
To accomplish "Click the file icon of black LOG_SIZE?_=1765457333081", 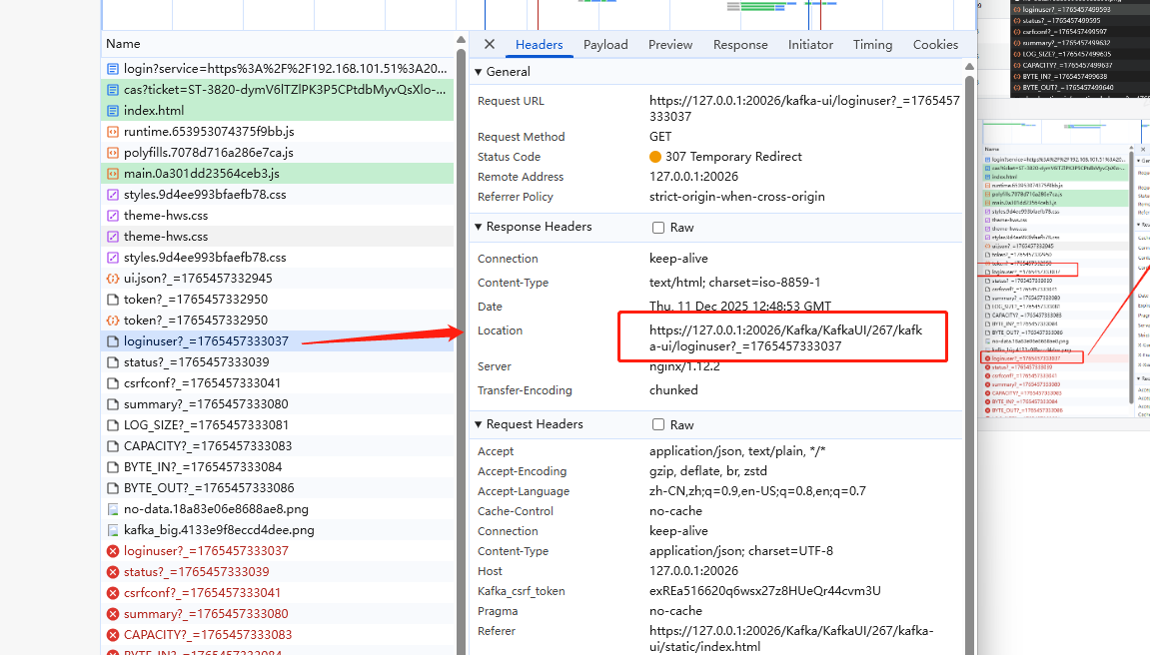I will tap(112, 425).
